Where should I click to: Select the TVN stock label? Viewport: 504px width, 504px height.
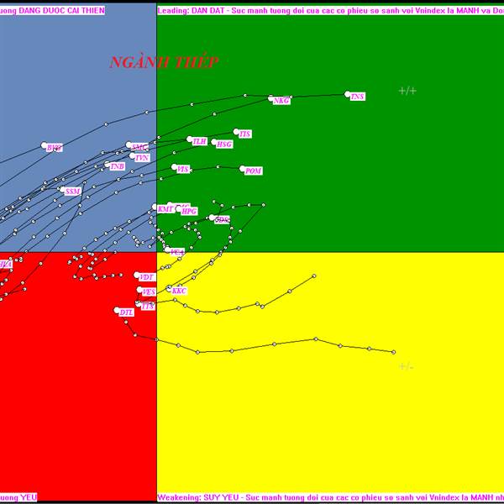point(142,158)
